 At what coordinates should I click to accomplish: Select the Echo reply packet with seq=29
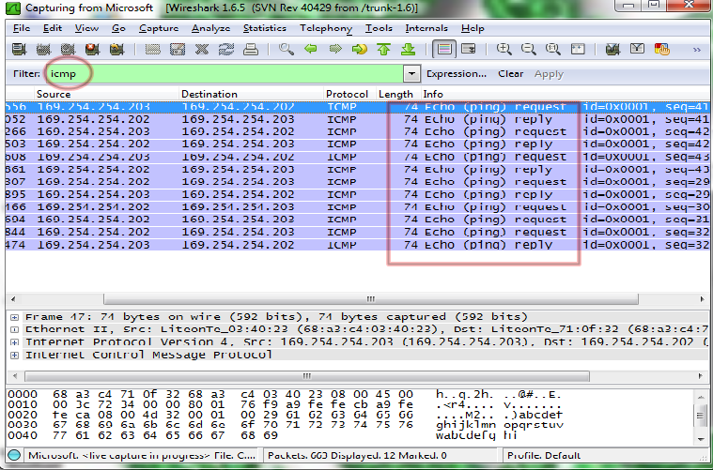click(357, 195)
